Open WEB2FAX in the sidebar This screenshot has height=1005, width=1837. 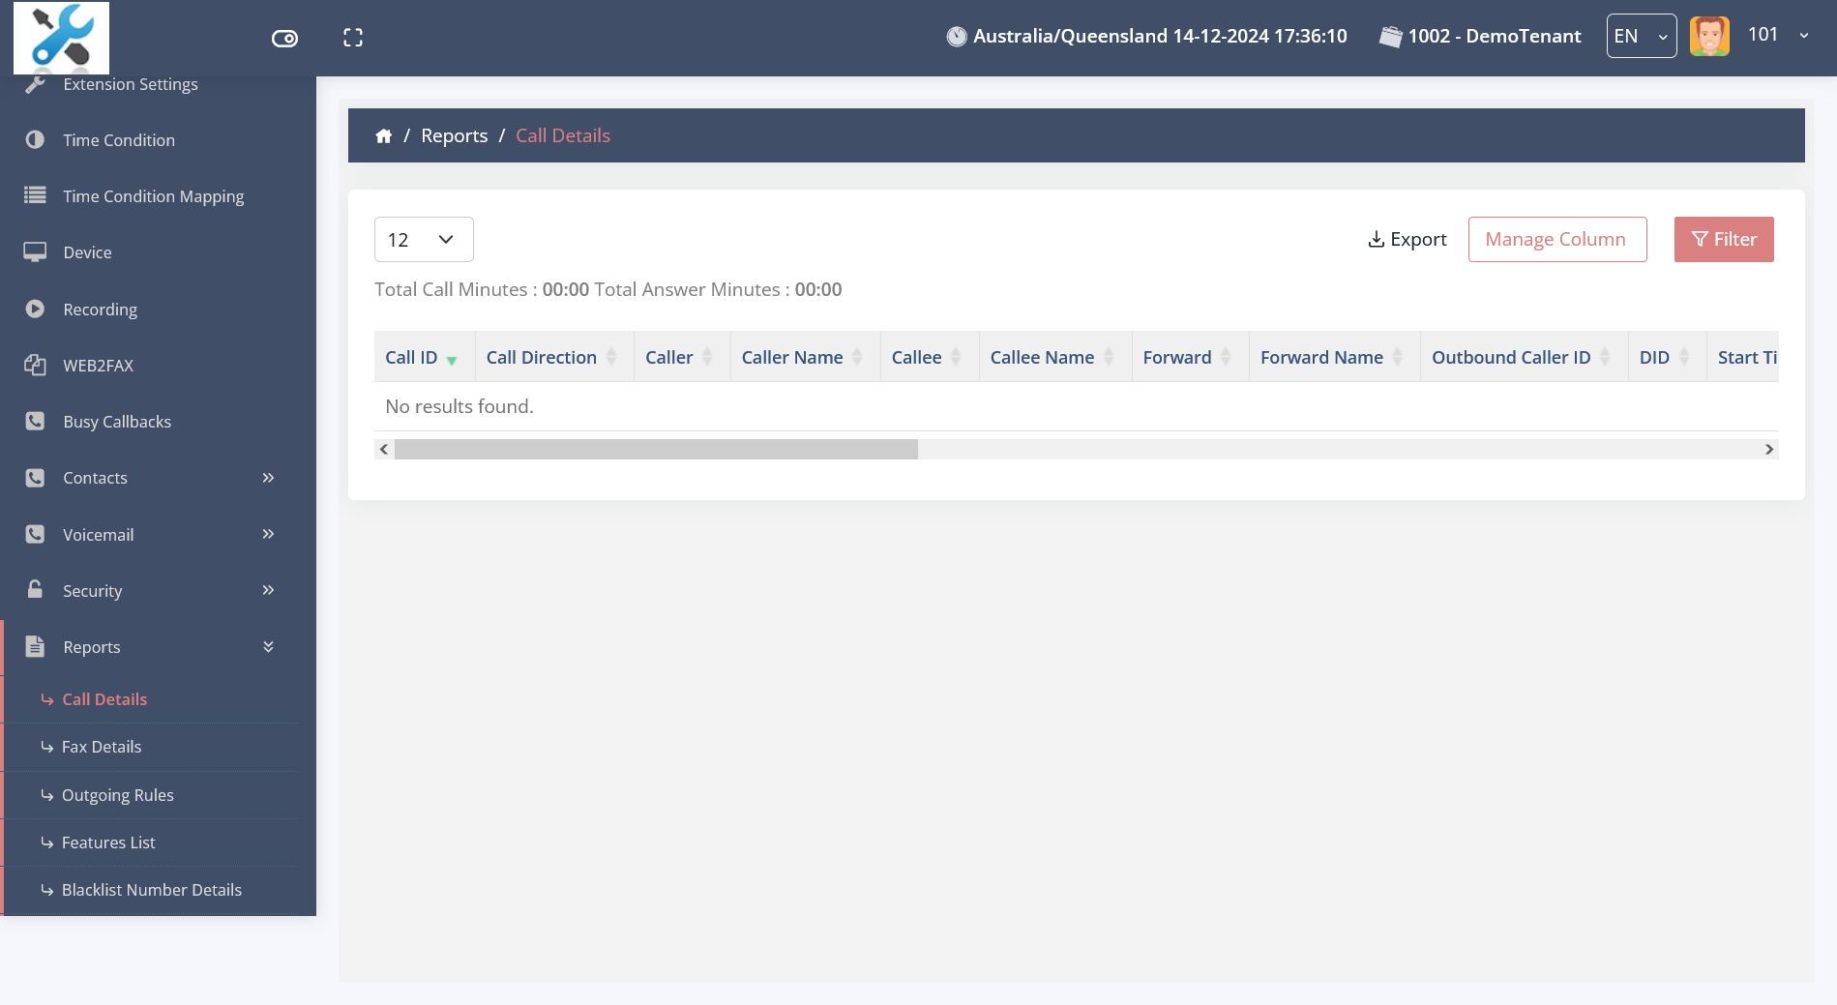click(98, 366)
